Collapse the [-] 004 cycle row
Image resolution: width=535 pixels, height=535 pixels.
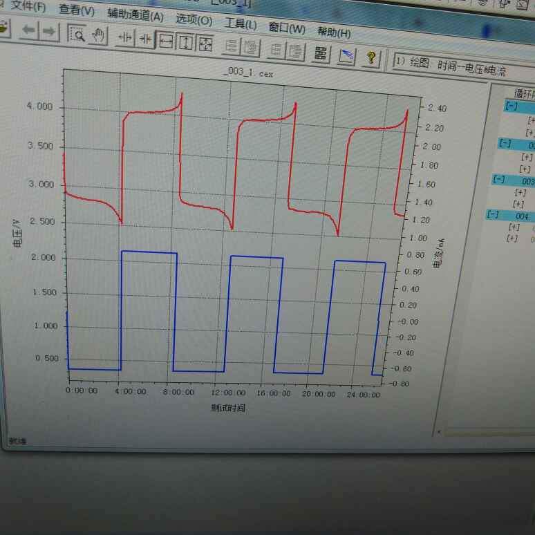pos(493,214)
